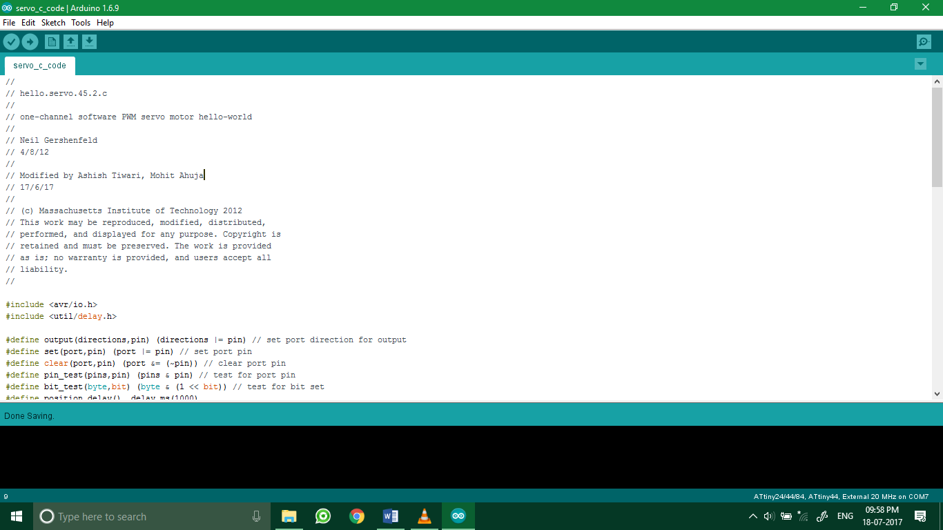Screen dimensions: 943x530
Task: Click the '// 17/6/17' date comment
Action: coord(30,187)
